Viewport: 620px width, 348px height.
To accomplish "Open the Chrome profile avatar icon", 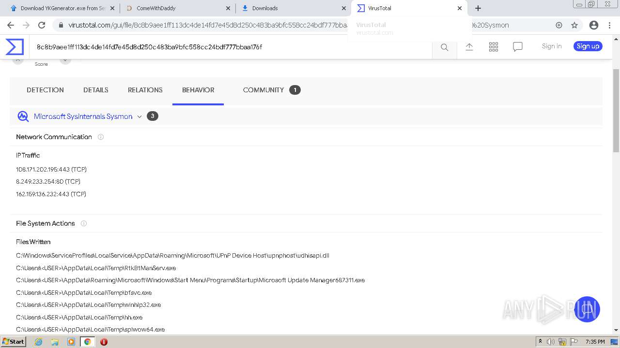I will point(594,25).
